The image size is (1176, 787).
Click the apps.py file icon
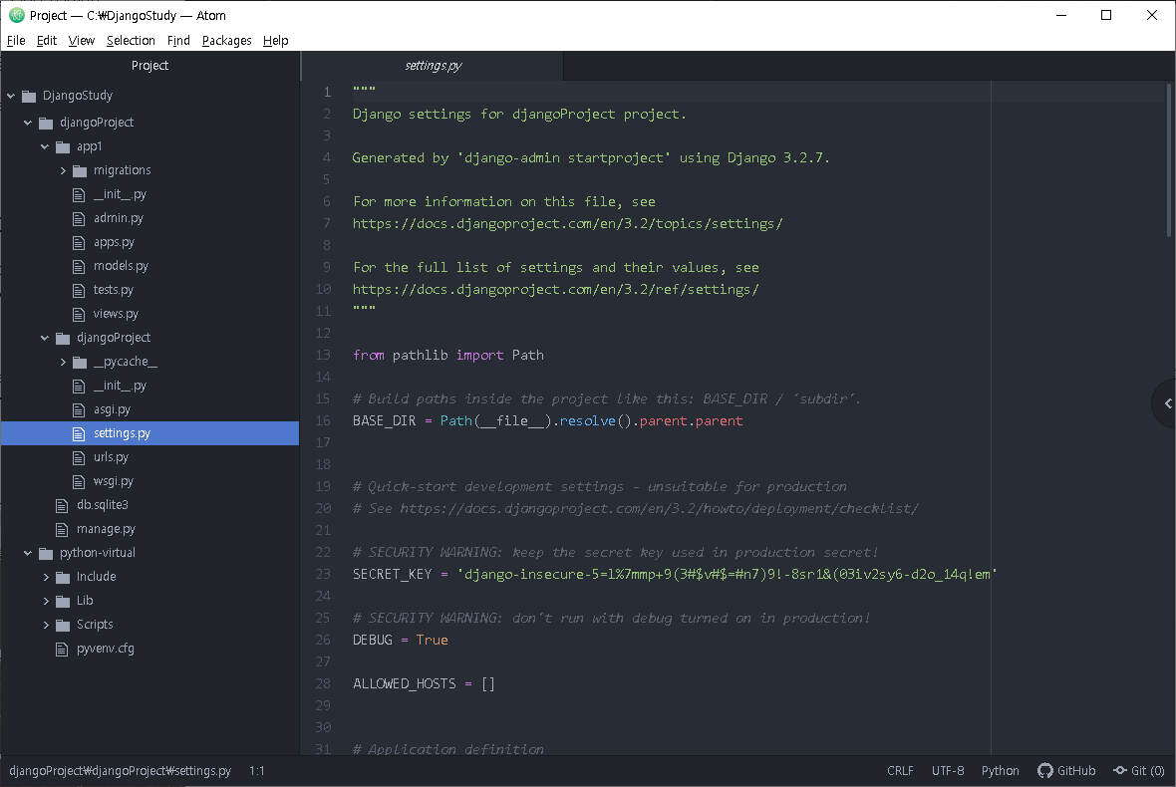coord(79,243)
